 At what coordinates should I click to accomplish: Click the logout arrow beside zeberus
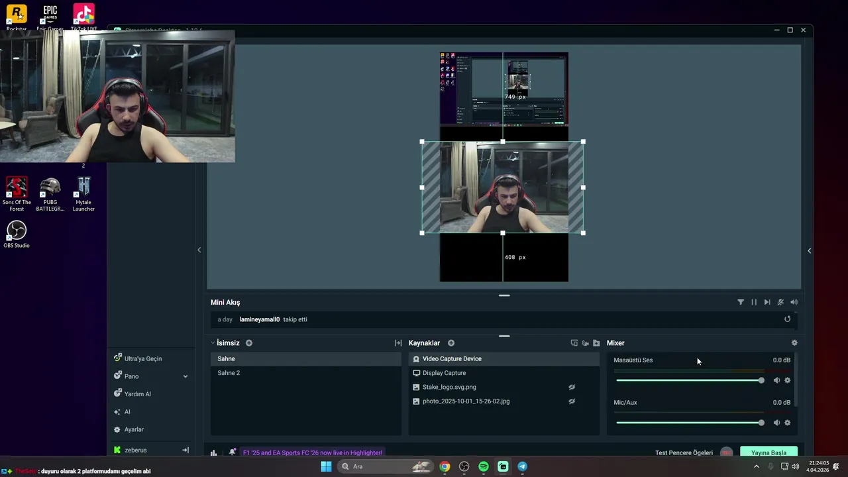185,450
